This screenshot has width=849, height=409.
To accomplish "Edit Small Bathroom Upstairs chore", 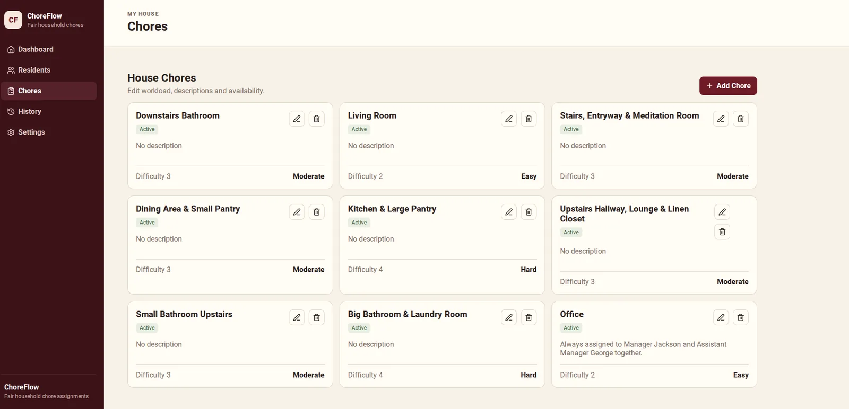I will 297,317.
